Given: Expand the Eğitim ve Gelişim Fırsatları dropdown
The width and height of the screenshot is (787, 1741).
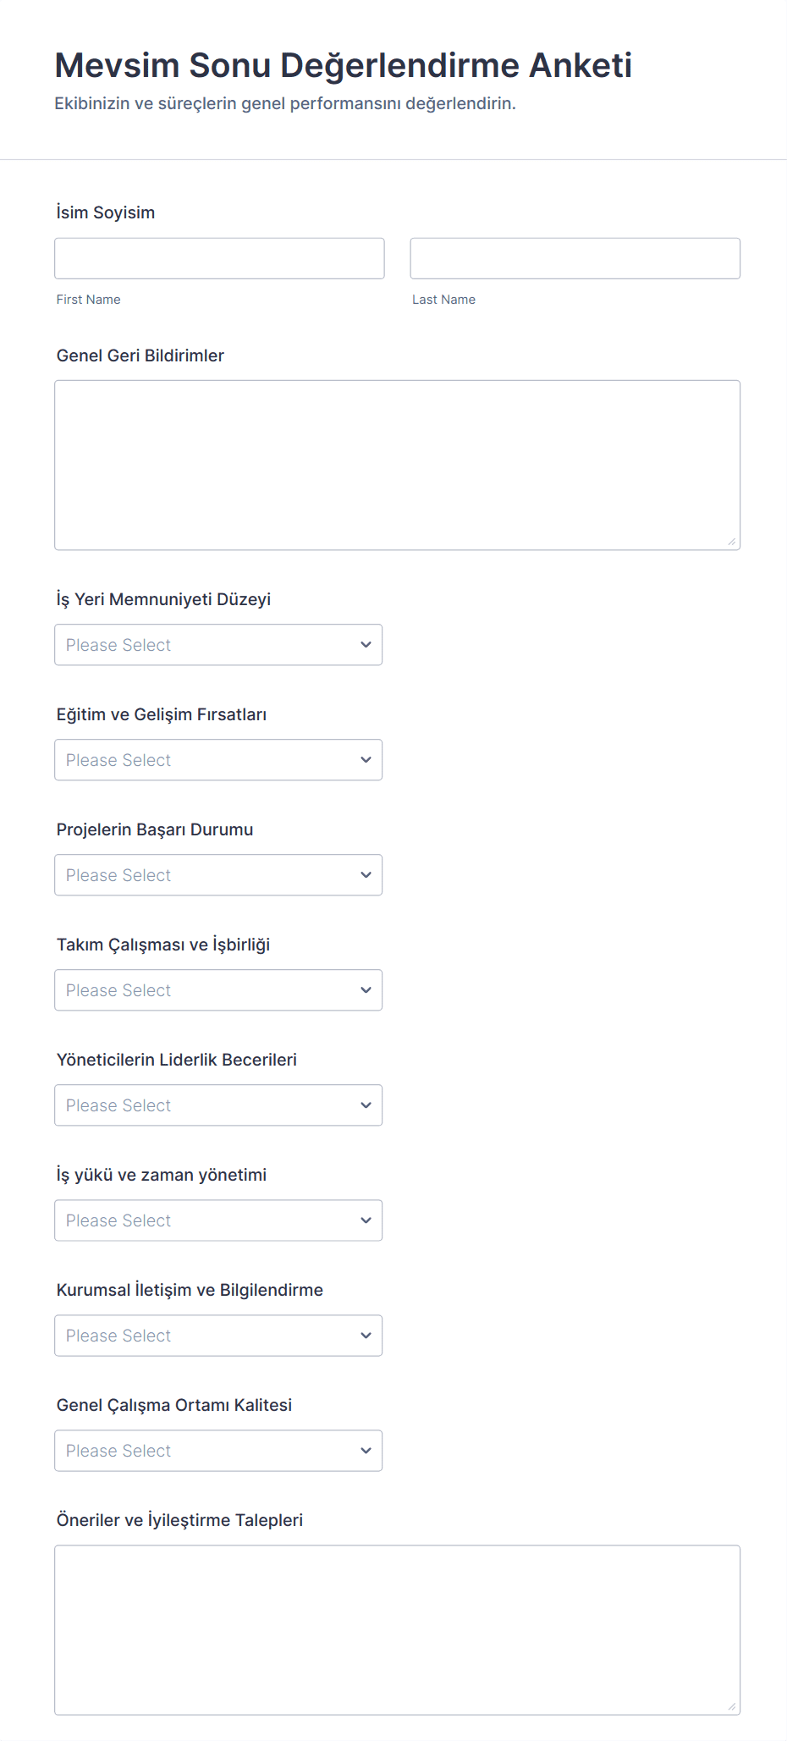Looking at the screenshot, I should coord(218,760).
